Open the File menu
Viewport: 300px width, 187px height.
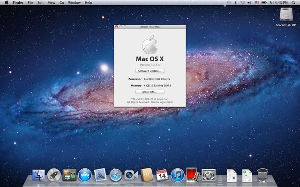point(30,2)
